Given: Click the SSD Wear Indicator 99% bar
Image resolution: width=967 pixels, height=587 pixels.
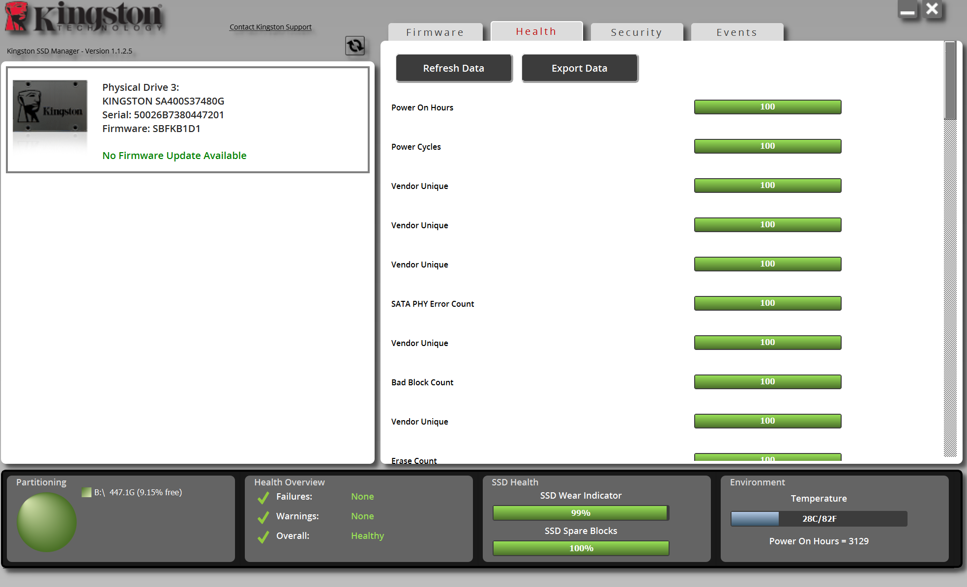Looking at the screenshot, I should 581,513.
